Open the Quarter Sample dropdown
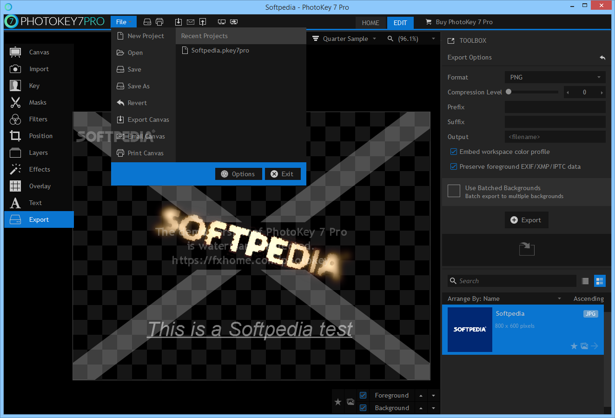 point(344,39)
